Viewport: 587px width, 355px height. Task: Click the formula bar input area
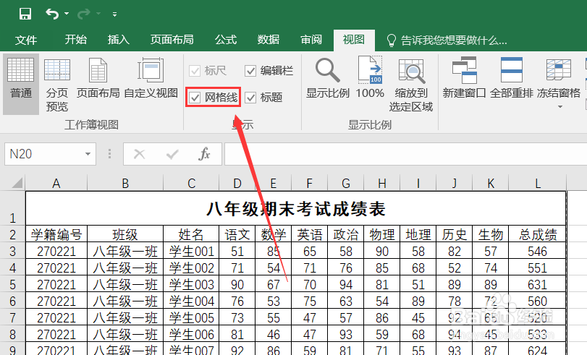click(405, 154)
